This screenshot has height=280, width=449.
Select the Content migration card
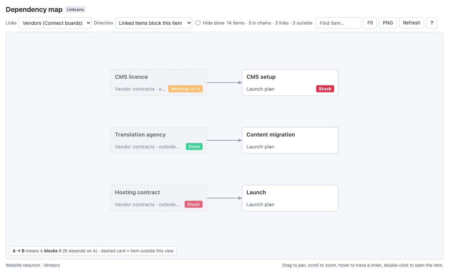coord(290,140)
